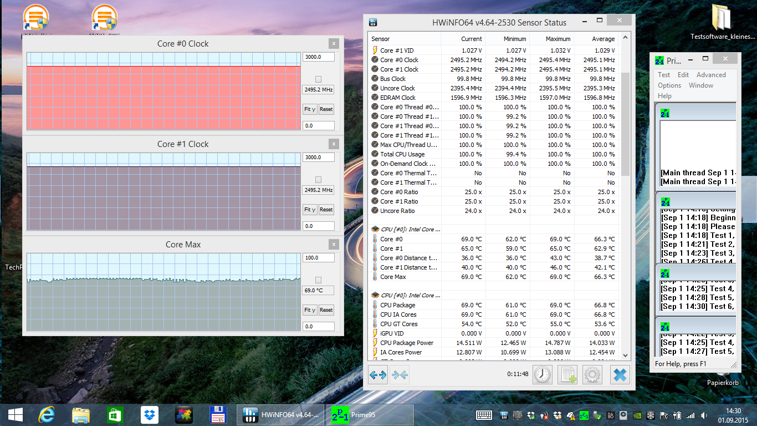Open the volume control in the system tray
The width and height of the screenshot is (757, 426).
pyautogui.click(x=704, y=415)
